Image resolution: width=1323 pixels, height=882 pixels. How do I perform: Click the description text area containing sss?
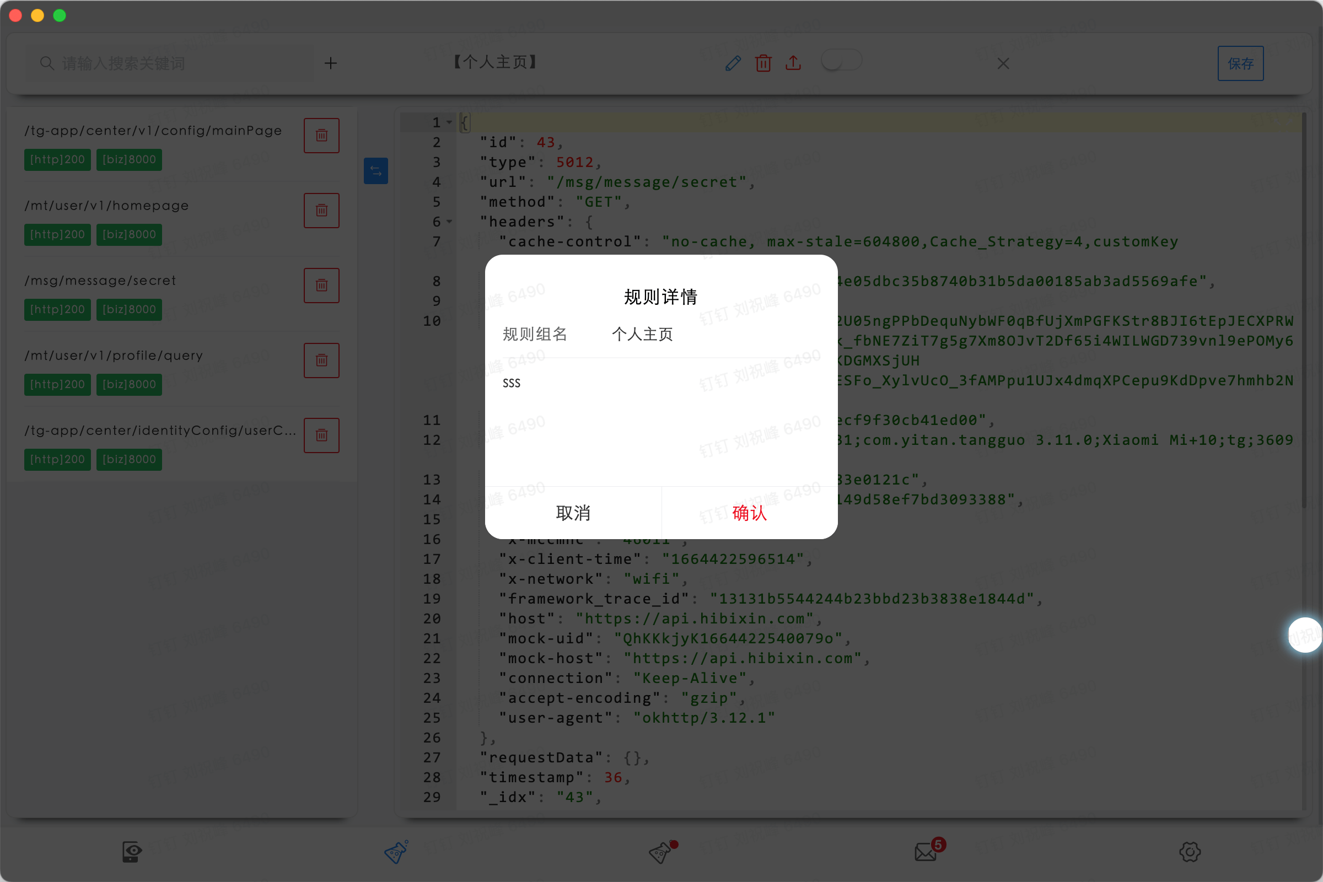tap(661, 422)
